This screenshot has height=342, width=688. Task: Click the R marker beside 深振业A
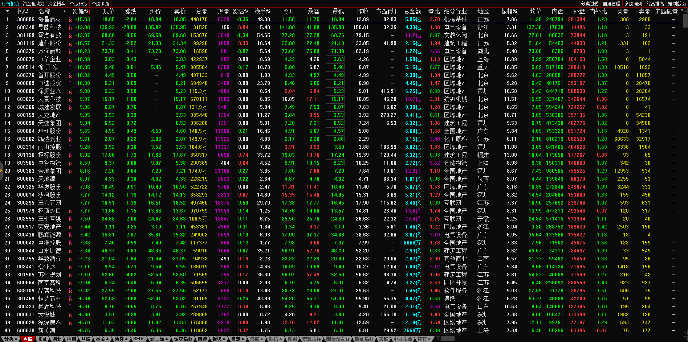(70, 92)
